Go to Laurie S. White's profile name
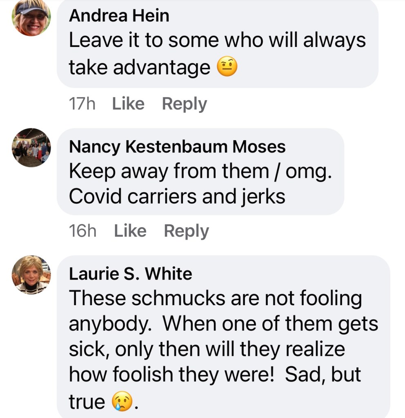Viewport: 405px width, 418px height. point(130,274)
